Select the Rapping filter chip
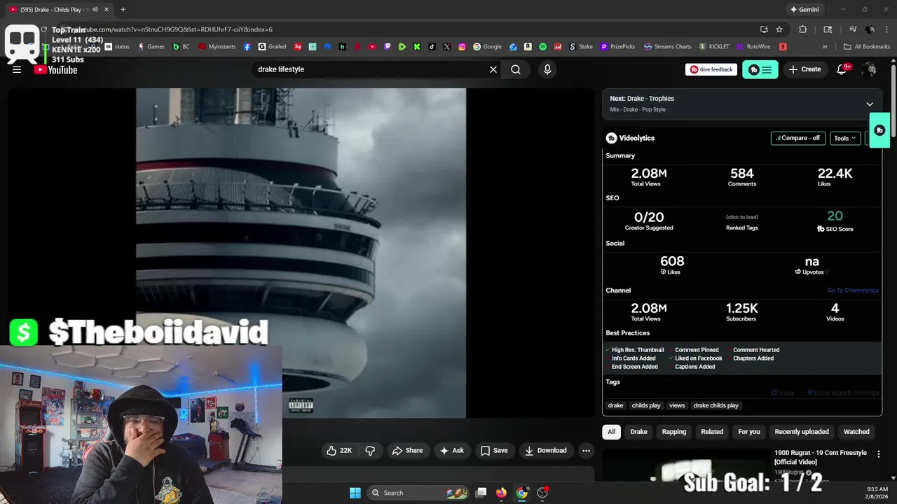 pos(674,432)
